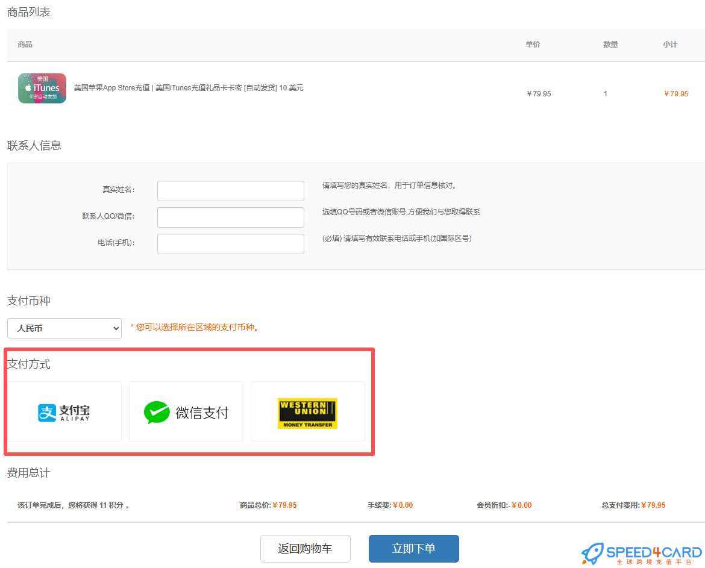Toggle the Western Union payment method selection

pyautogui.click(x=307, y=411)
